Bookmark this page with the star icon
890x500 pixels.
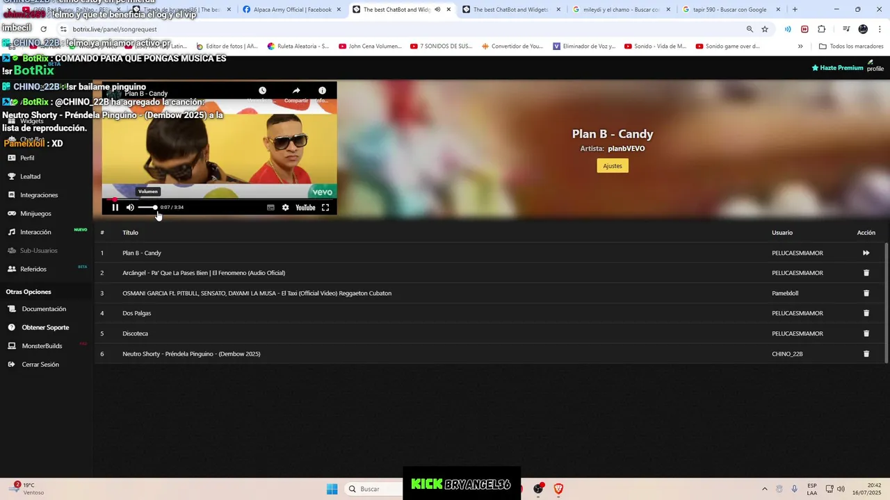(765, 29)
